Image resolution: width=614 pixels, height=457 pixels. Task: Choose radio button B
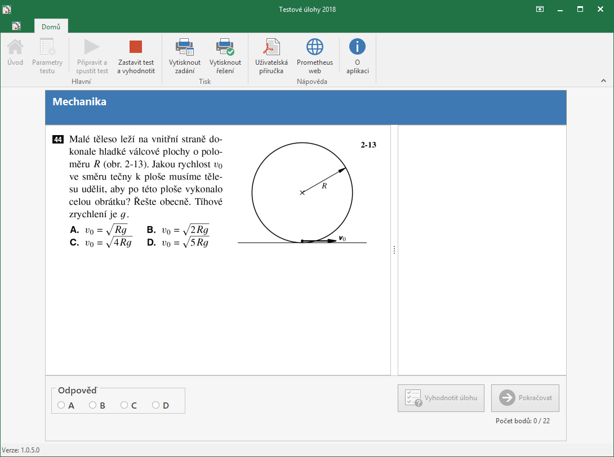93,405
